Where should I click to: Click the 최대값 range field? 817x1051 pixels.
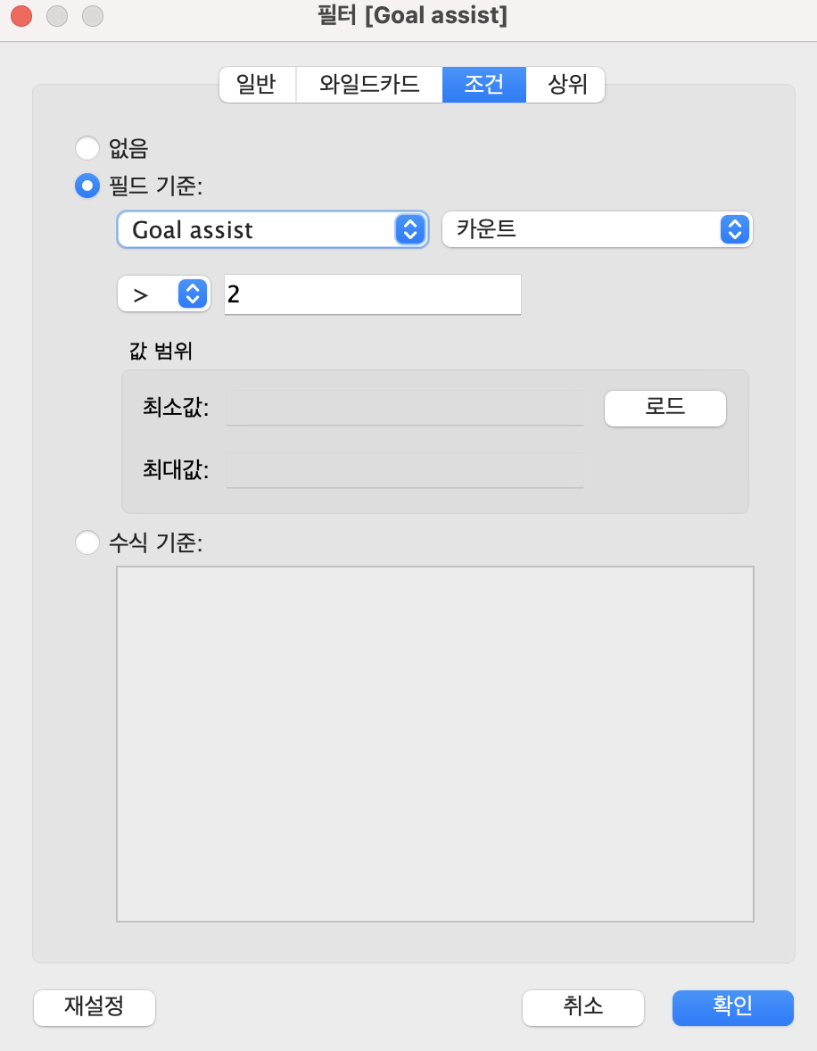[404, 470]
